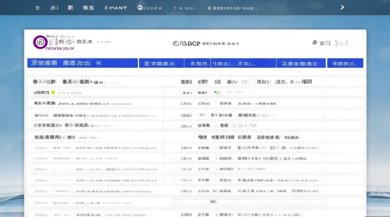Open the K MAGC item in top navigation
The height and width of the screenshot is (217, 390).
[x=185, y=8]
